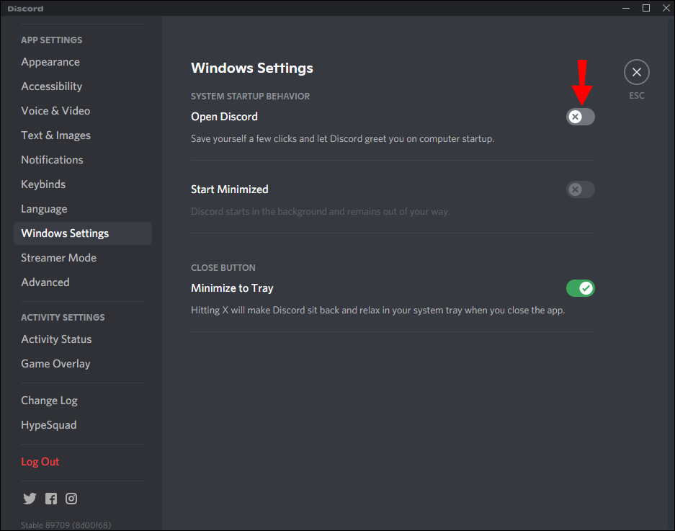Open the Appearance settings tab
675x531 pixels.
[x=50, y=62]
